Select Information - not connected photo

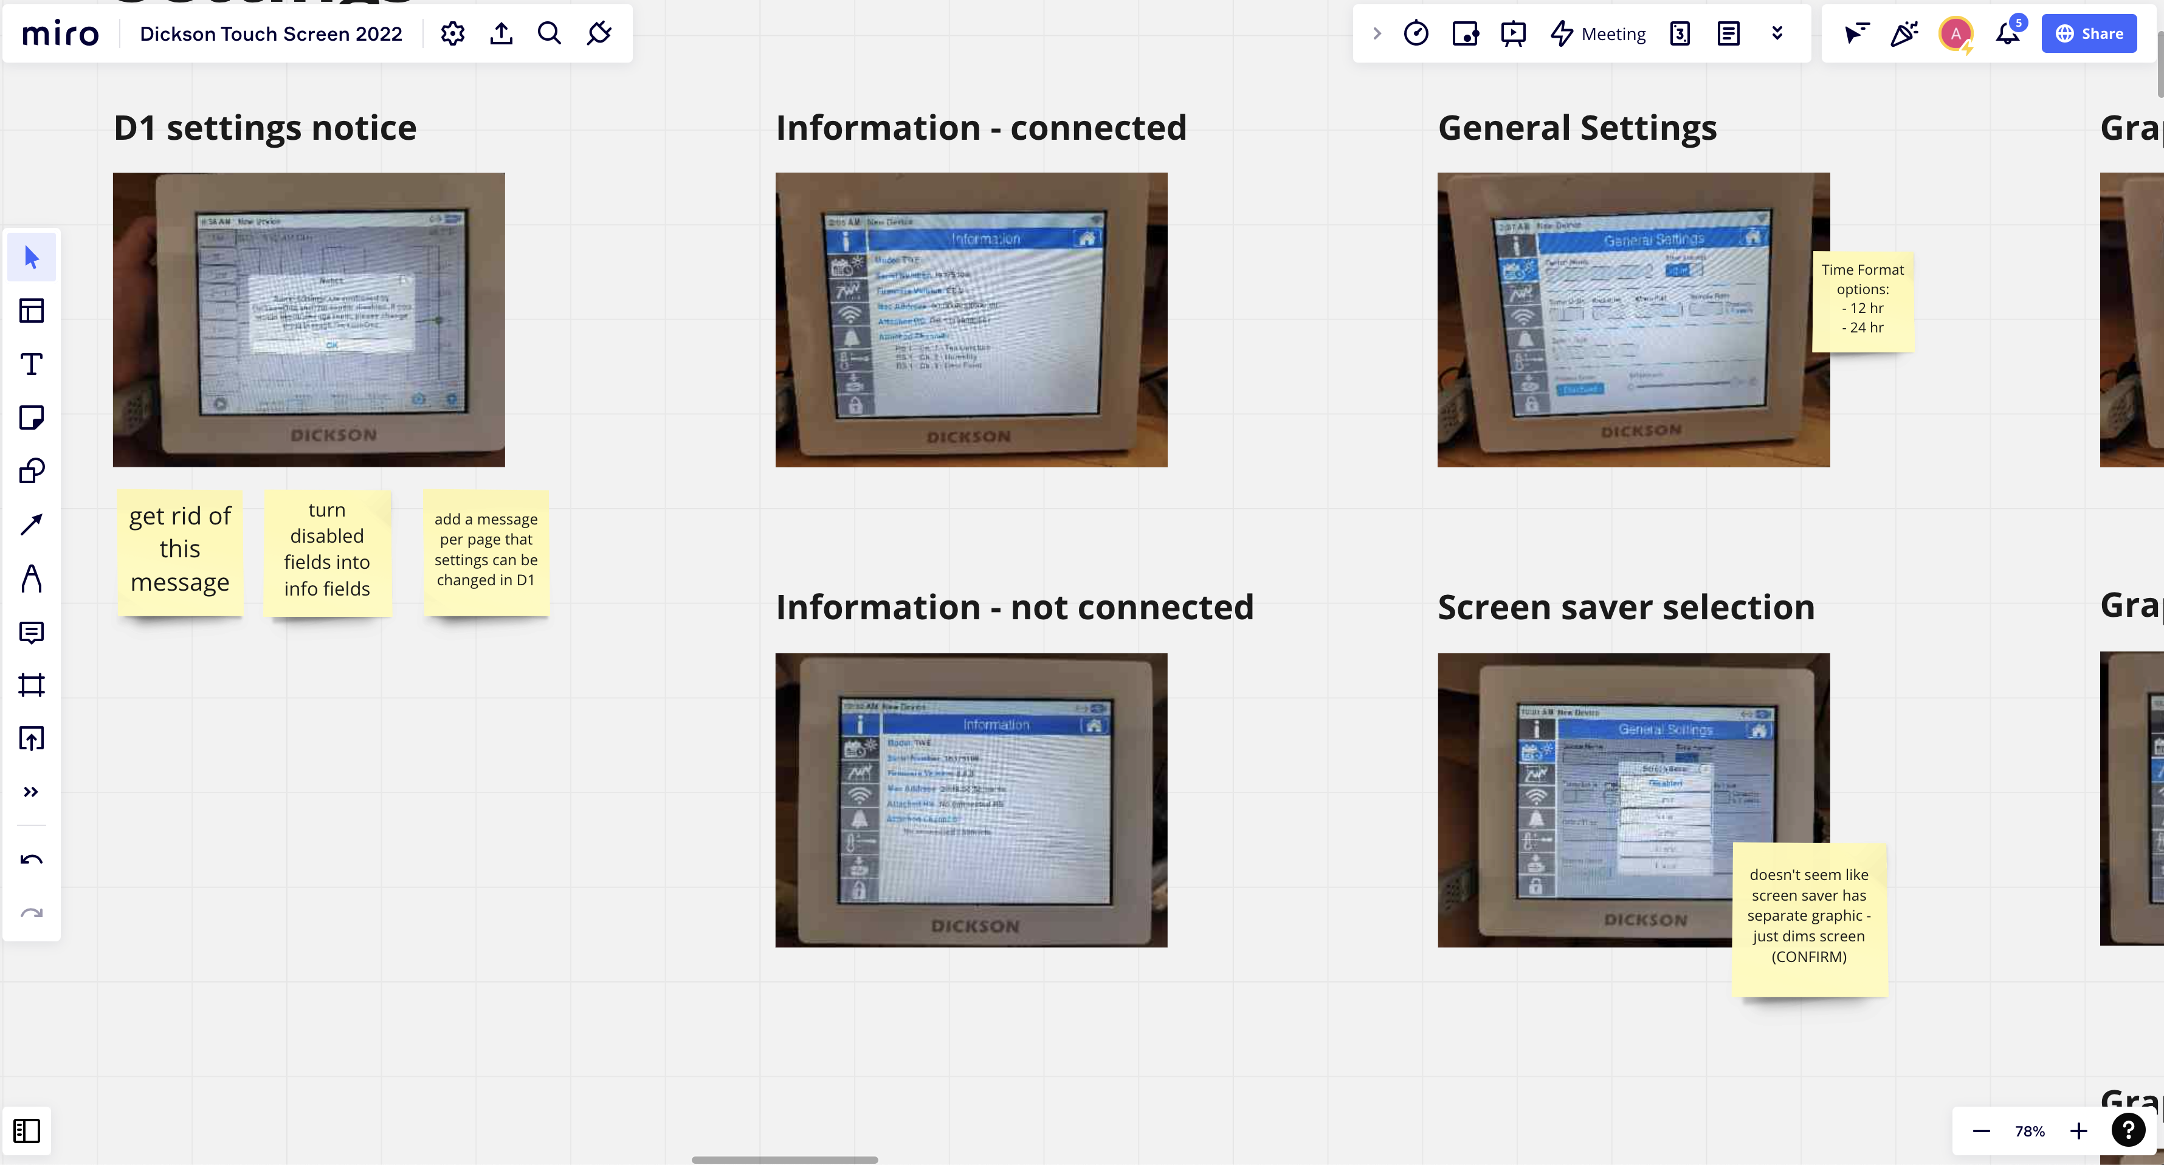pos(971,800)
